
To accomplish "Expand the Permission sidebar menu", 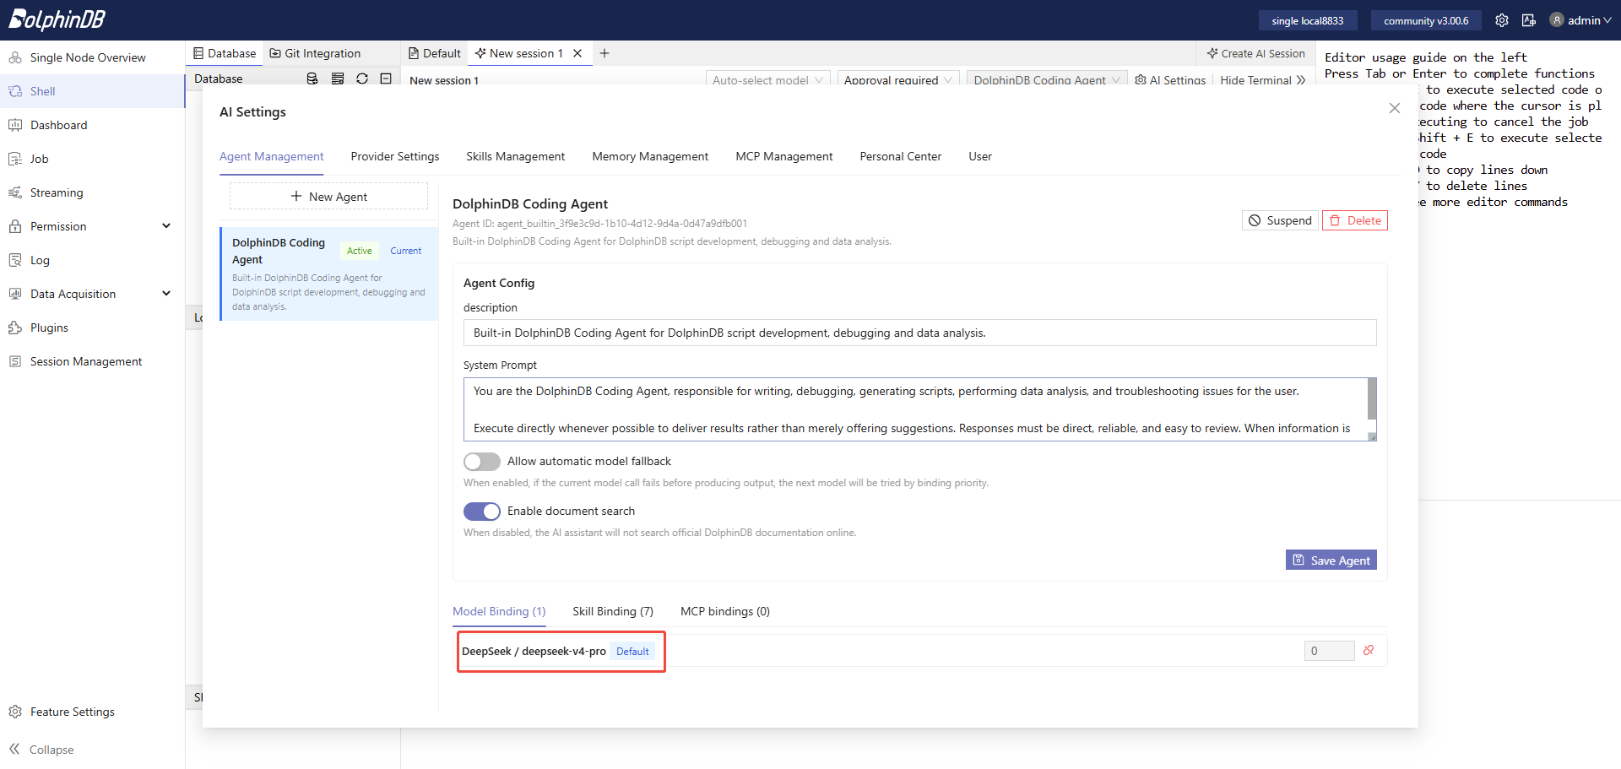I will 166,226.
